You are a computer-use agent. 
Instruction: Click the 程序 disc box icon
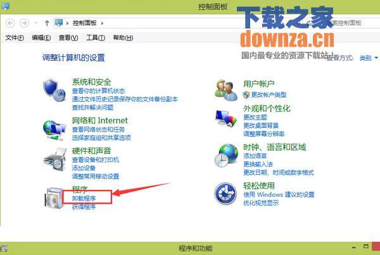click(54, 197)
